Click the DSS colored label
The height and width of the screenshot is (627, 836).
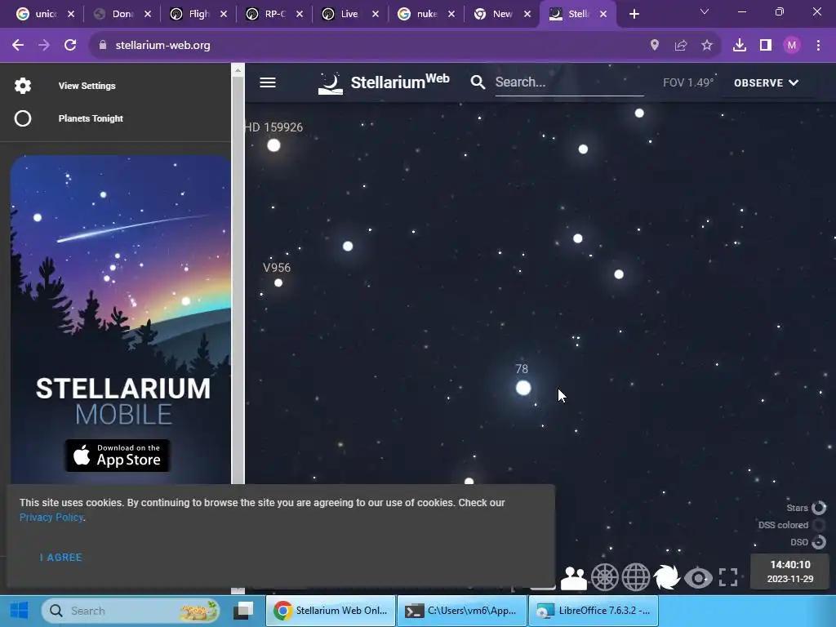(x=783, y=525)
